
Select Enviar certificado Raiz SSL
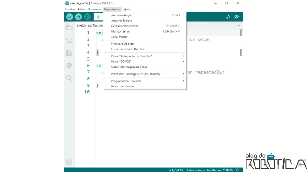(x=145, y=49)
